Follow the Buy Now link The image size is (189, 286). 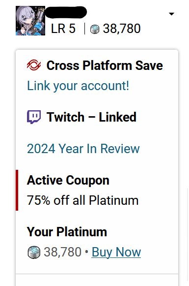pyautogui.click(x=116, y=252)
